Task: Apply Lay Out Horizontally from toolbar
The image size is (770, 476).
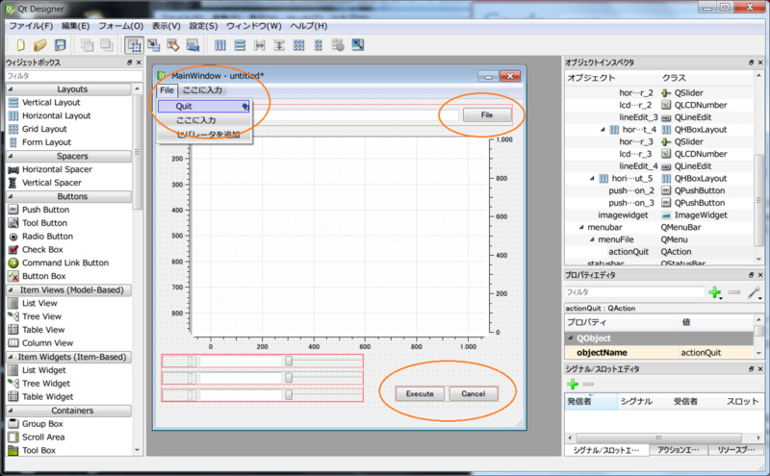Action: (220, 45)
